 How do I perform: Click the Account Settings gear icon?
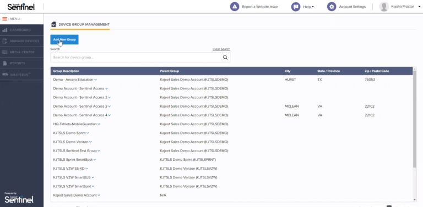pyautogui.click(x=332, y=7)
